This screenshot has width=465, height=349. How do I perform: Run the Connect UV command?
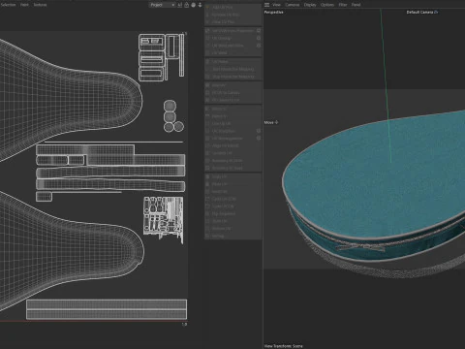coord(232,153)
